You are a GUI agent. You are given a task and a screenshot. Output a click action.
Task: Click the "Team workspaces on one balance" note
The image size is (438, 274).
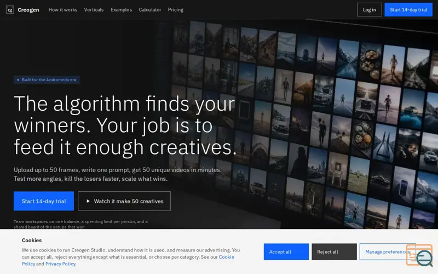(x=80, y=224)
